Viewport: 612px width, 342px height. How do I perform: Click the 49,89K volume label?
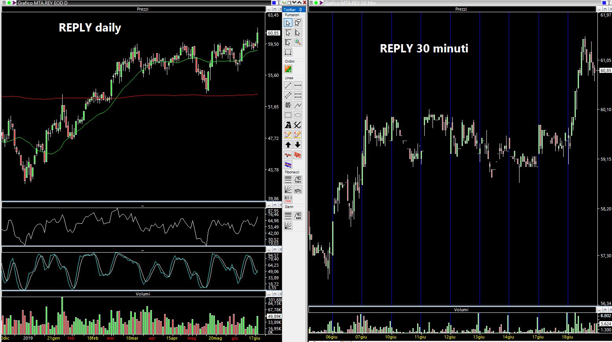[274, 316]
